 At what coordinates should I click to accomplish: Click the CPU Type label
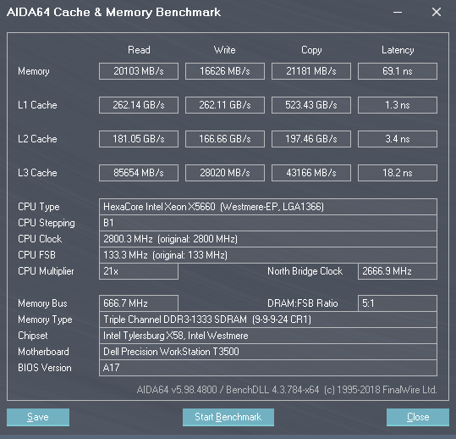39,207
